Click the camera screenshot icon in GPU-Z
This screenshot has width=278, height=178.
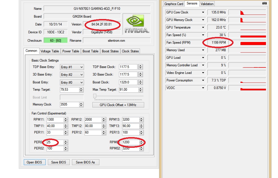264,3
